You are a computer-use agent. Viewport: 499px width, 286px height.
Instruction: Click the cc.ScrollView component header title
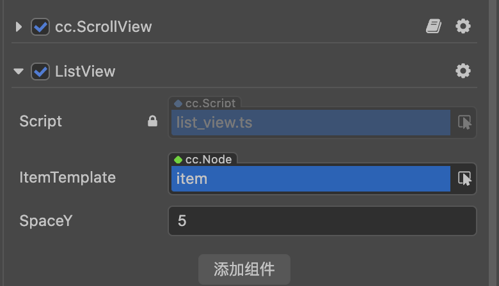pos(104,27)
